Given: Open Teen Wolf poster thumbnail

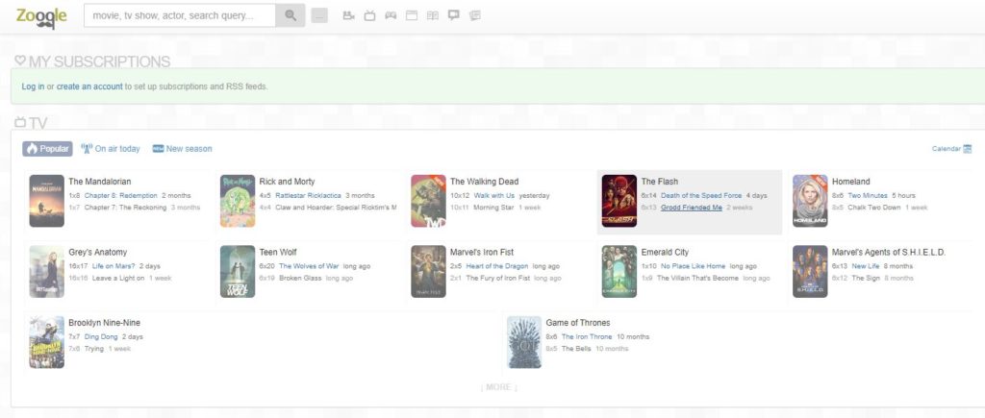Looking at the screenshot, I should [238, 271].
